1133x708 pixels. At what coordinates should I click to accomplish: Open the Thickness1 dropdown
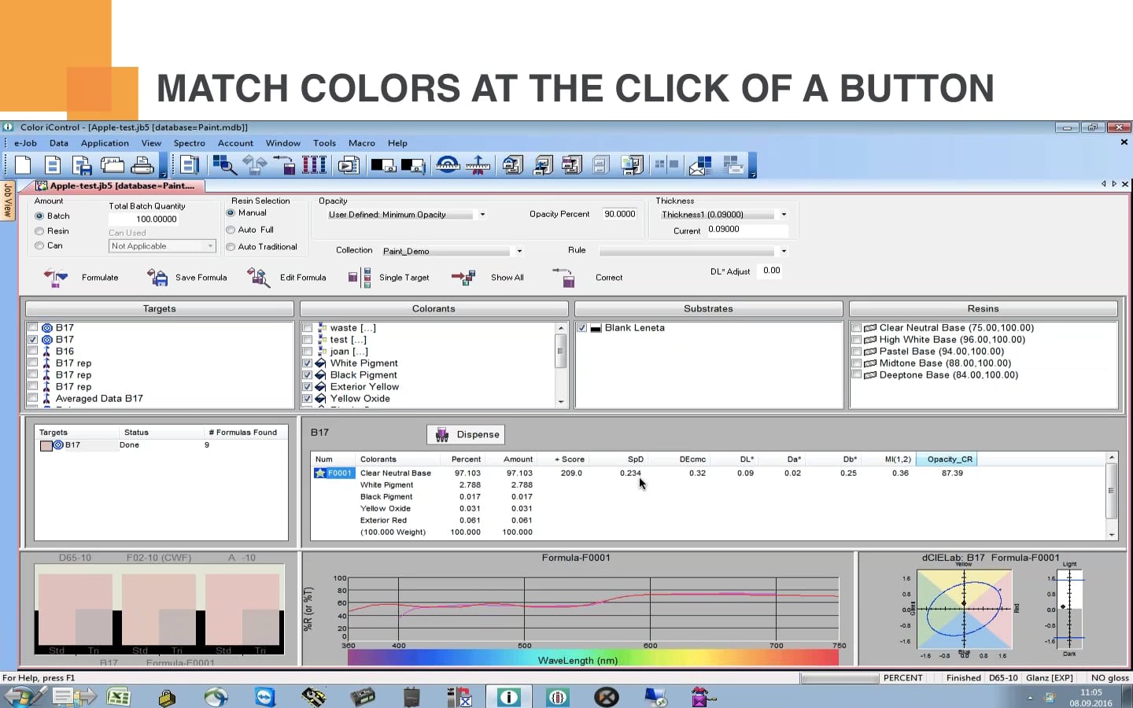[784, 215]
